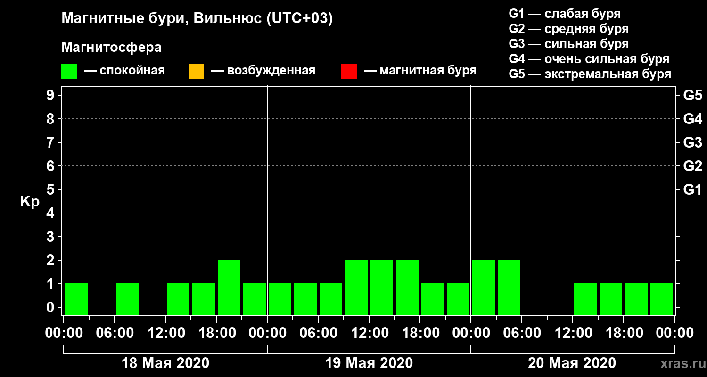Click the Kp 2 bar at 18:00 on 18 May
This screenshot has width=707, height=377.
229,287
